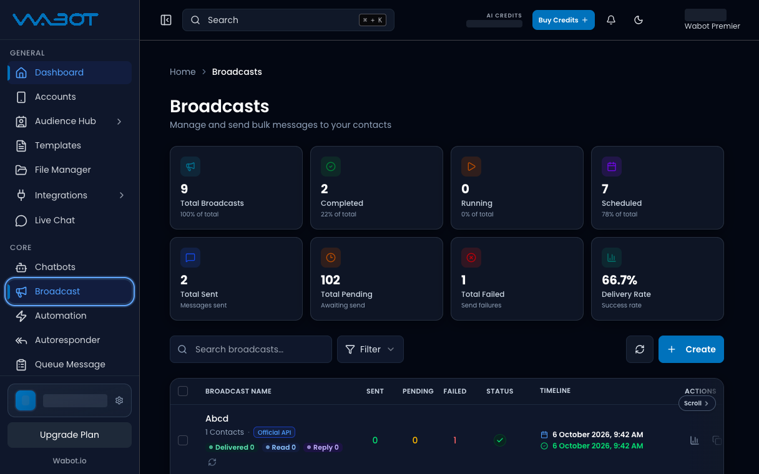Click the workspace avatar in the sidebar
The image size is (759, 474).
(x=26, y=400)
